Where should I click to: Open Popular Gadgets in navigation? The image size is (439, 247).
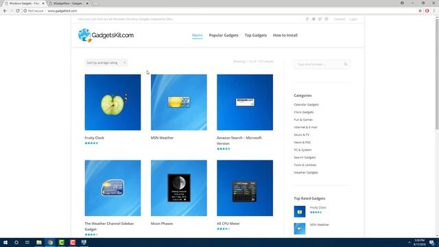point(224,35)
